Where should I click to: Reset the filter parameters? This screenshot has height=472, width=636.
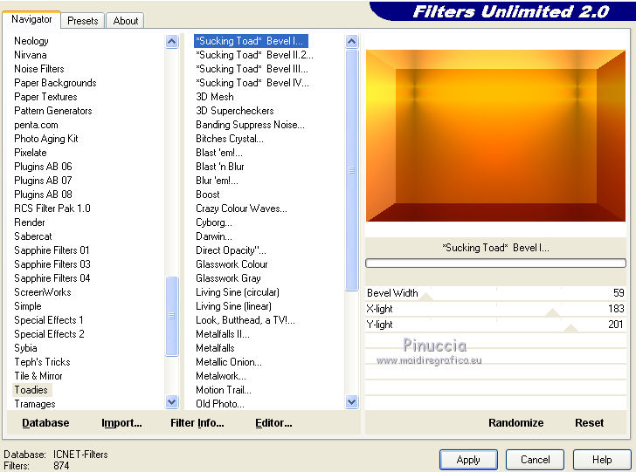589,423
